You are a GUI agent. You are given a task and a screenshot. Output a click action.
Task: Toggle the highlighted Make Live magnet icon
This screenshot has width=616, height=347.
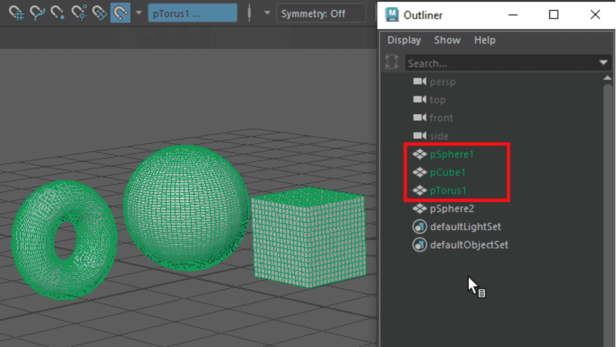(x=120, y=13)
